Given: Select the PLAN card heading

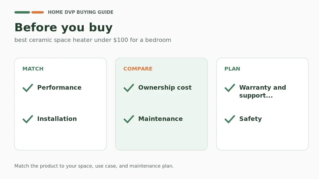Looking at the screenshot, I should pyautogui.click(x=232, y=69).
